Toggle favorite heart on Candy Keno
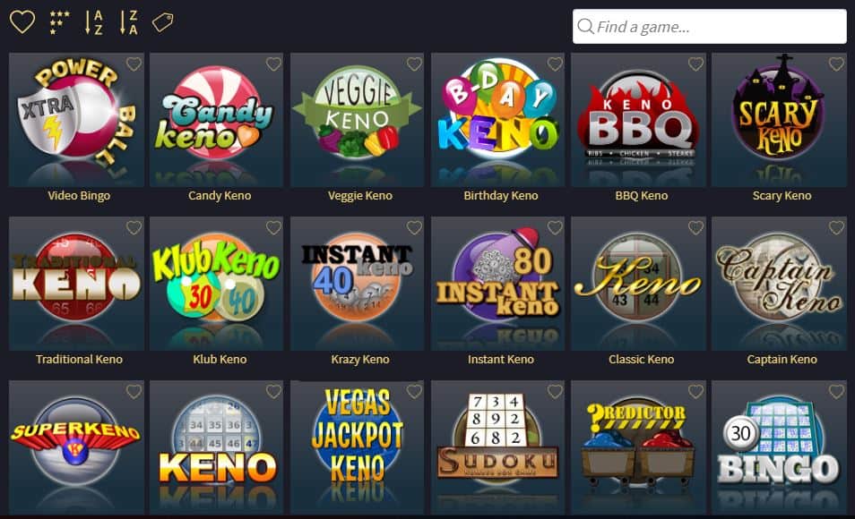This screenshot has width=855, height=519. pos(273,64)
